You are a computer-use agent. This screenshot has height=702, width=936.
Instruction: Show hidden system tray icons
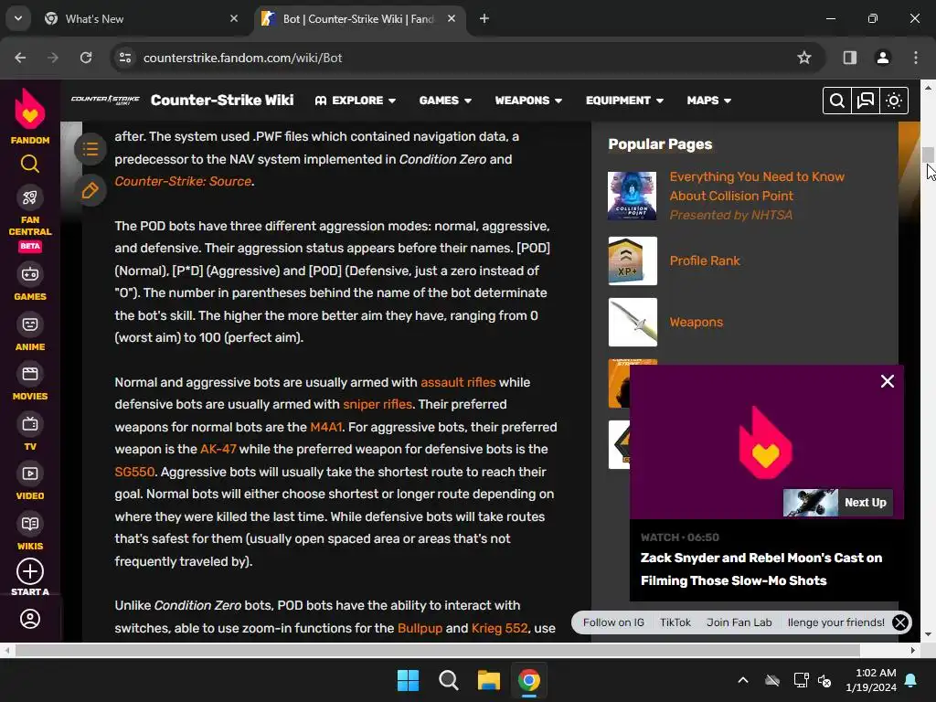(743, 680)
